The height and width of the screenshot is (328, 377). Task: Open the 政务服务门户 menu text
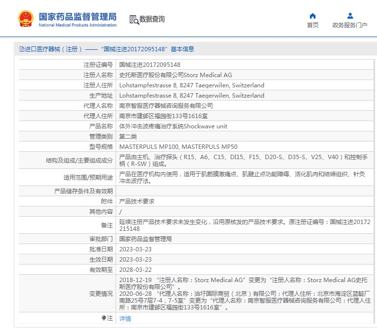click(350, 25)
